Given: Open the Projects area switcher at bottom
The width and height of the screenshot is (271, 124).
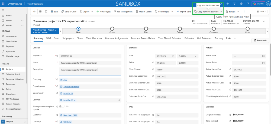Looking at the screenshot, I should click(14, 122).
